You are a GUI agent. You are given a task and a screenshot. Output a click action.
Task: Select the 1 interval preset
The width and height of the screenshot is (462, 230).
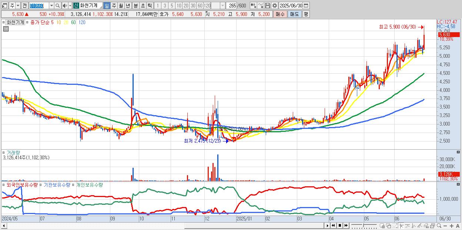pyautogui.click(x=158, y=6)
